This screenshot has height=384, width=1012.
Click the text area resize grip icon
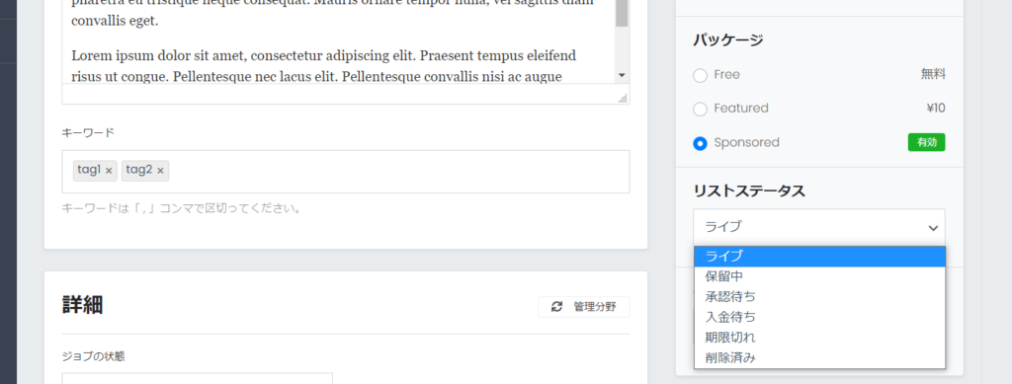coord(623,98)
